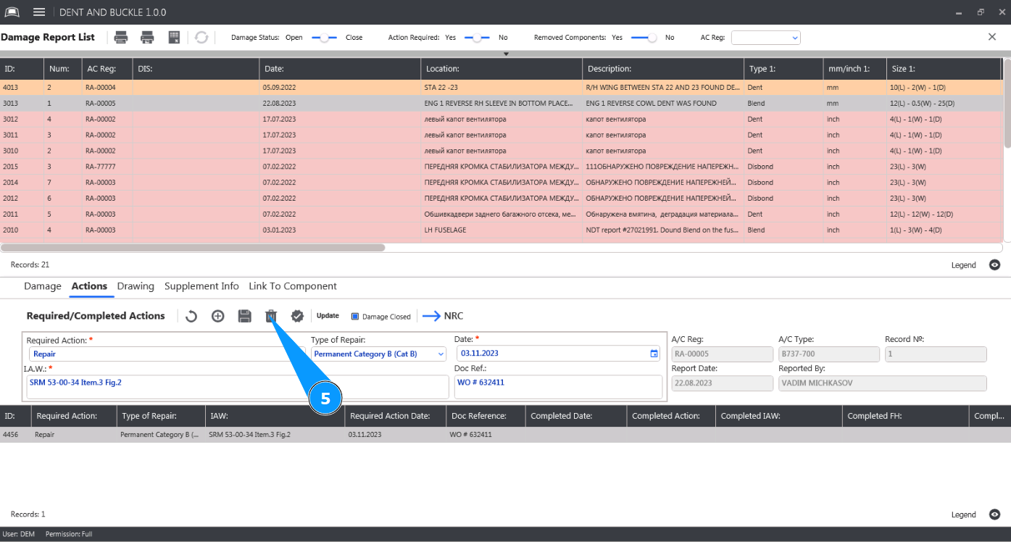Viewport: 1011px width, 542px height.
Task: Add a new action with plus icon
Action: 217,316
